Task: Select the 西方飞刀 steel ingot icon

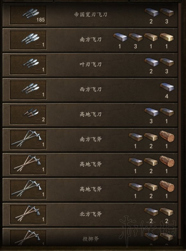Action: click(x=167, y=87)
